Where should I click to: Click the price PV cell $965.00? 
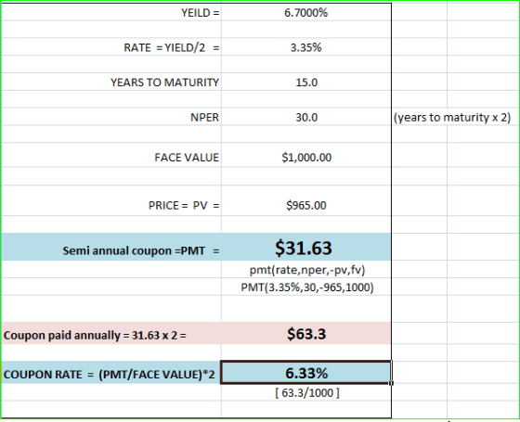(306, 205)
